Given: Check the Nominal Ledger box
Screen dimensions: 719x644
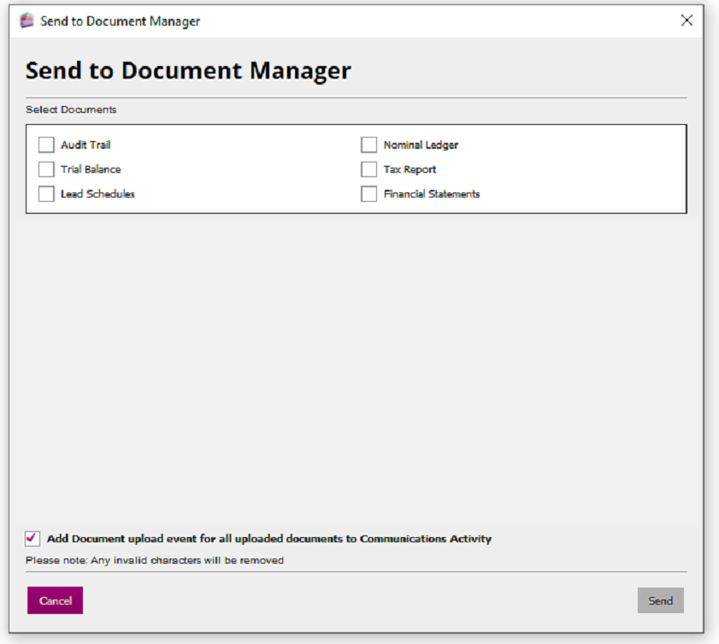Looking at the screenshot, I should [368, 145].
